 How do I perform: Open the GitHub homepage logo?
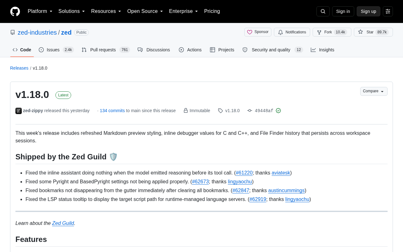pyautogui.click(x=15, y=11)
